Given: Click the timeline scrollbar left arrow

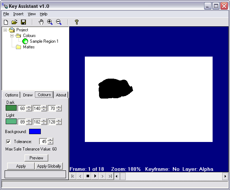Looking at the screenshot, I should coord(117,176).
